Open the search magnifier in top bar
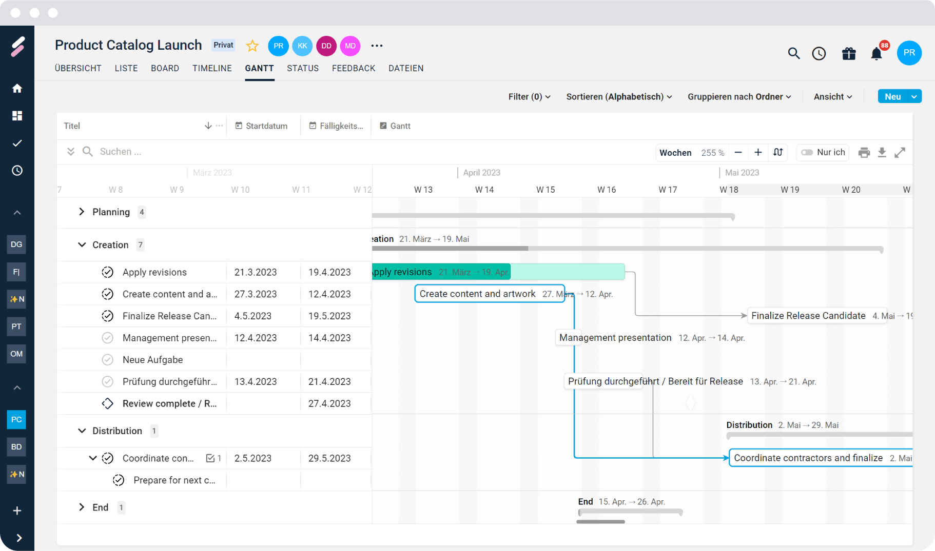Viewport: 935px width, 551px height. [x=793, y=53]
